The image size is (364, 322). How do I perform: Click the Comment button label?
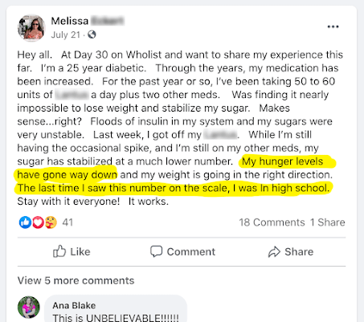pos(191,251)
